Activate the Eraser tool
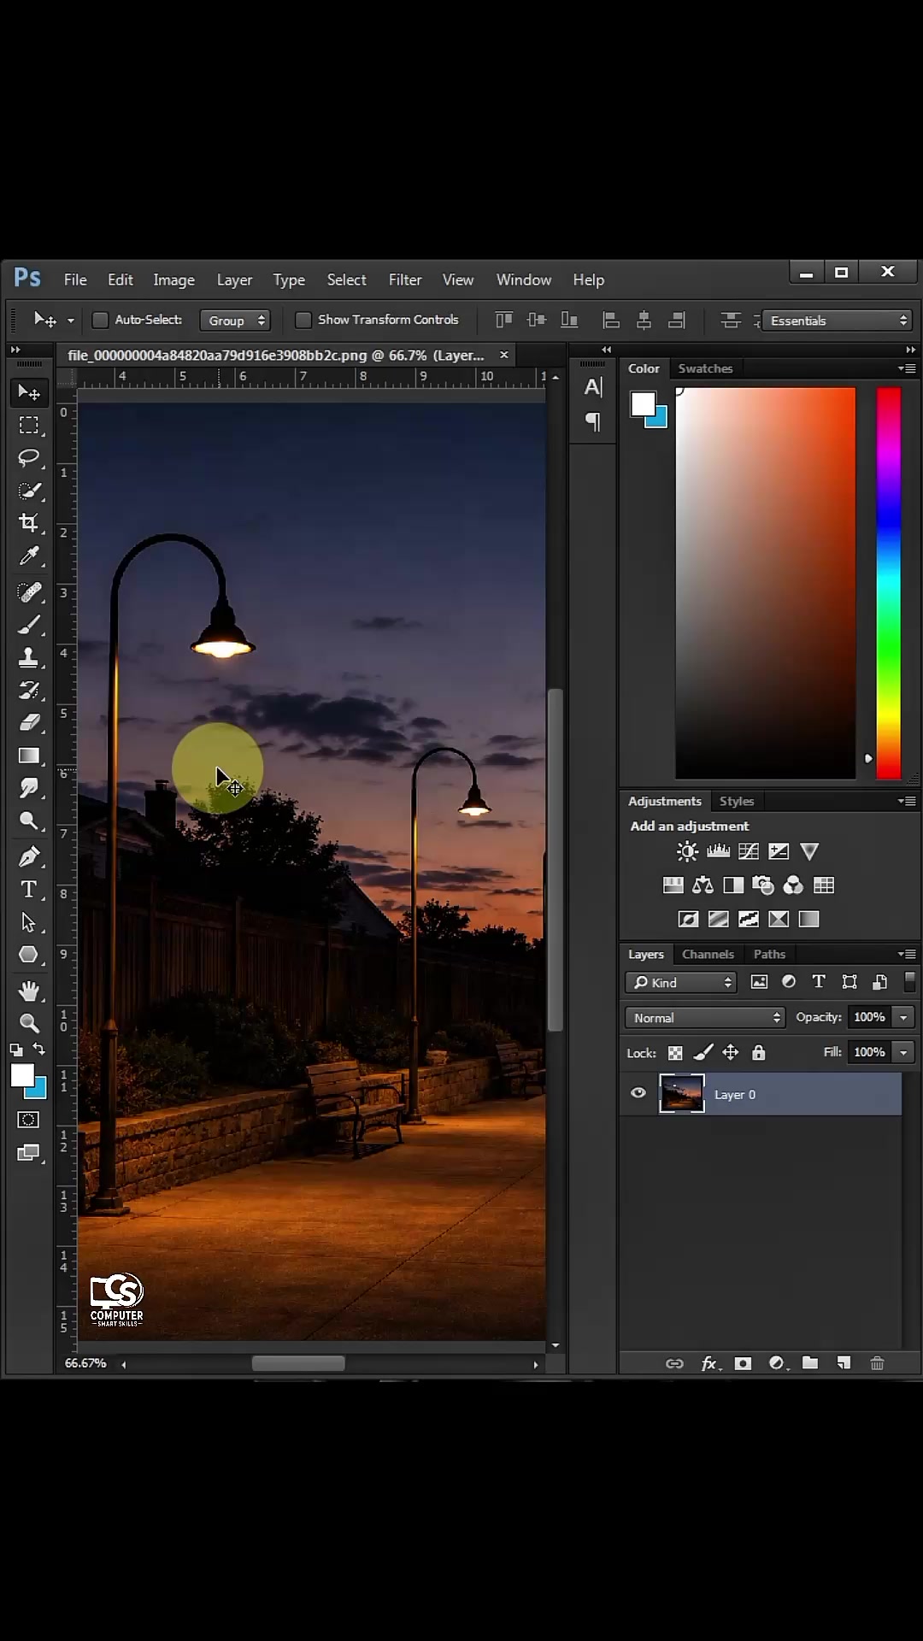Image resolution: width=923 pixels, height=1641 pixels. click(x=29, y=722)
